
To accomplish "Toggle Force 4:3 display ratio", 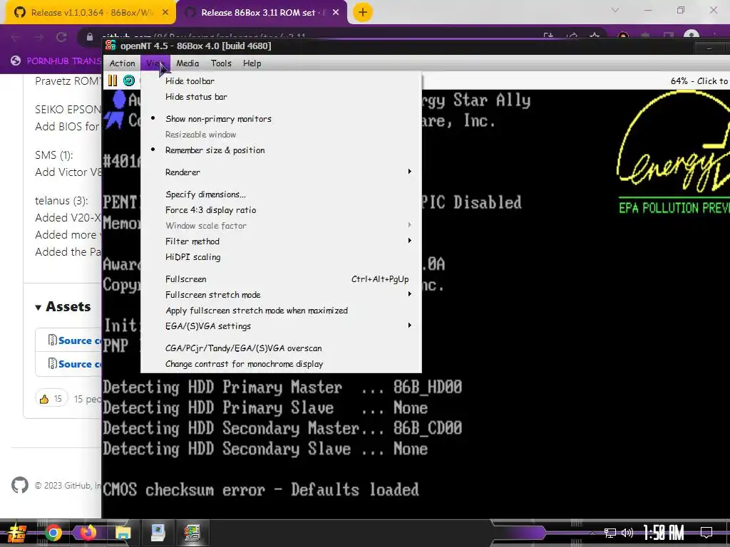I will (x=281, y=210).
